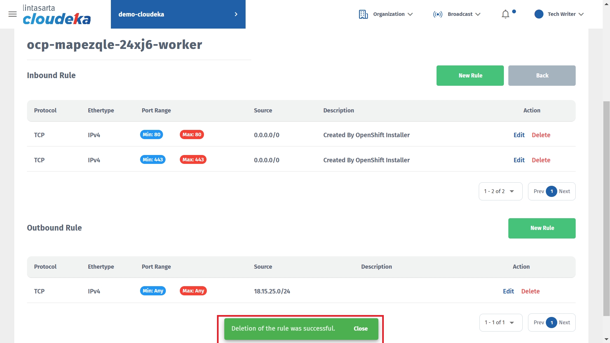Open the Tech Writer user menu
Viewport: 610px width, 343px height.
pyautogui.click(x=566, y=14)
